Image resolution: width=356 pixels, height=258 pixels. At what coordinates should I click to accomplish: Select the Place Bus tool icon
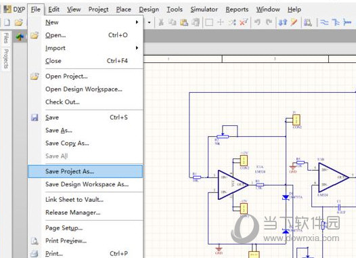[336, 22]
